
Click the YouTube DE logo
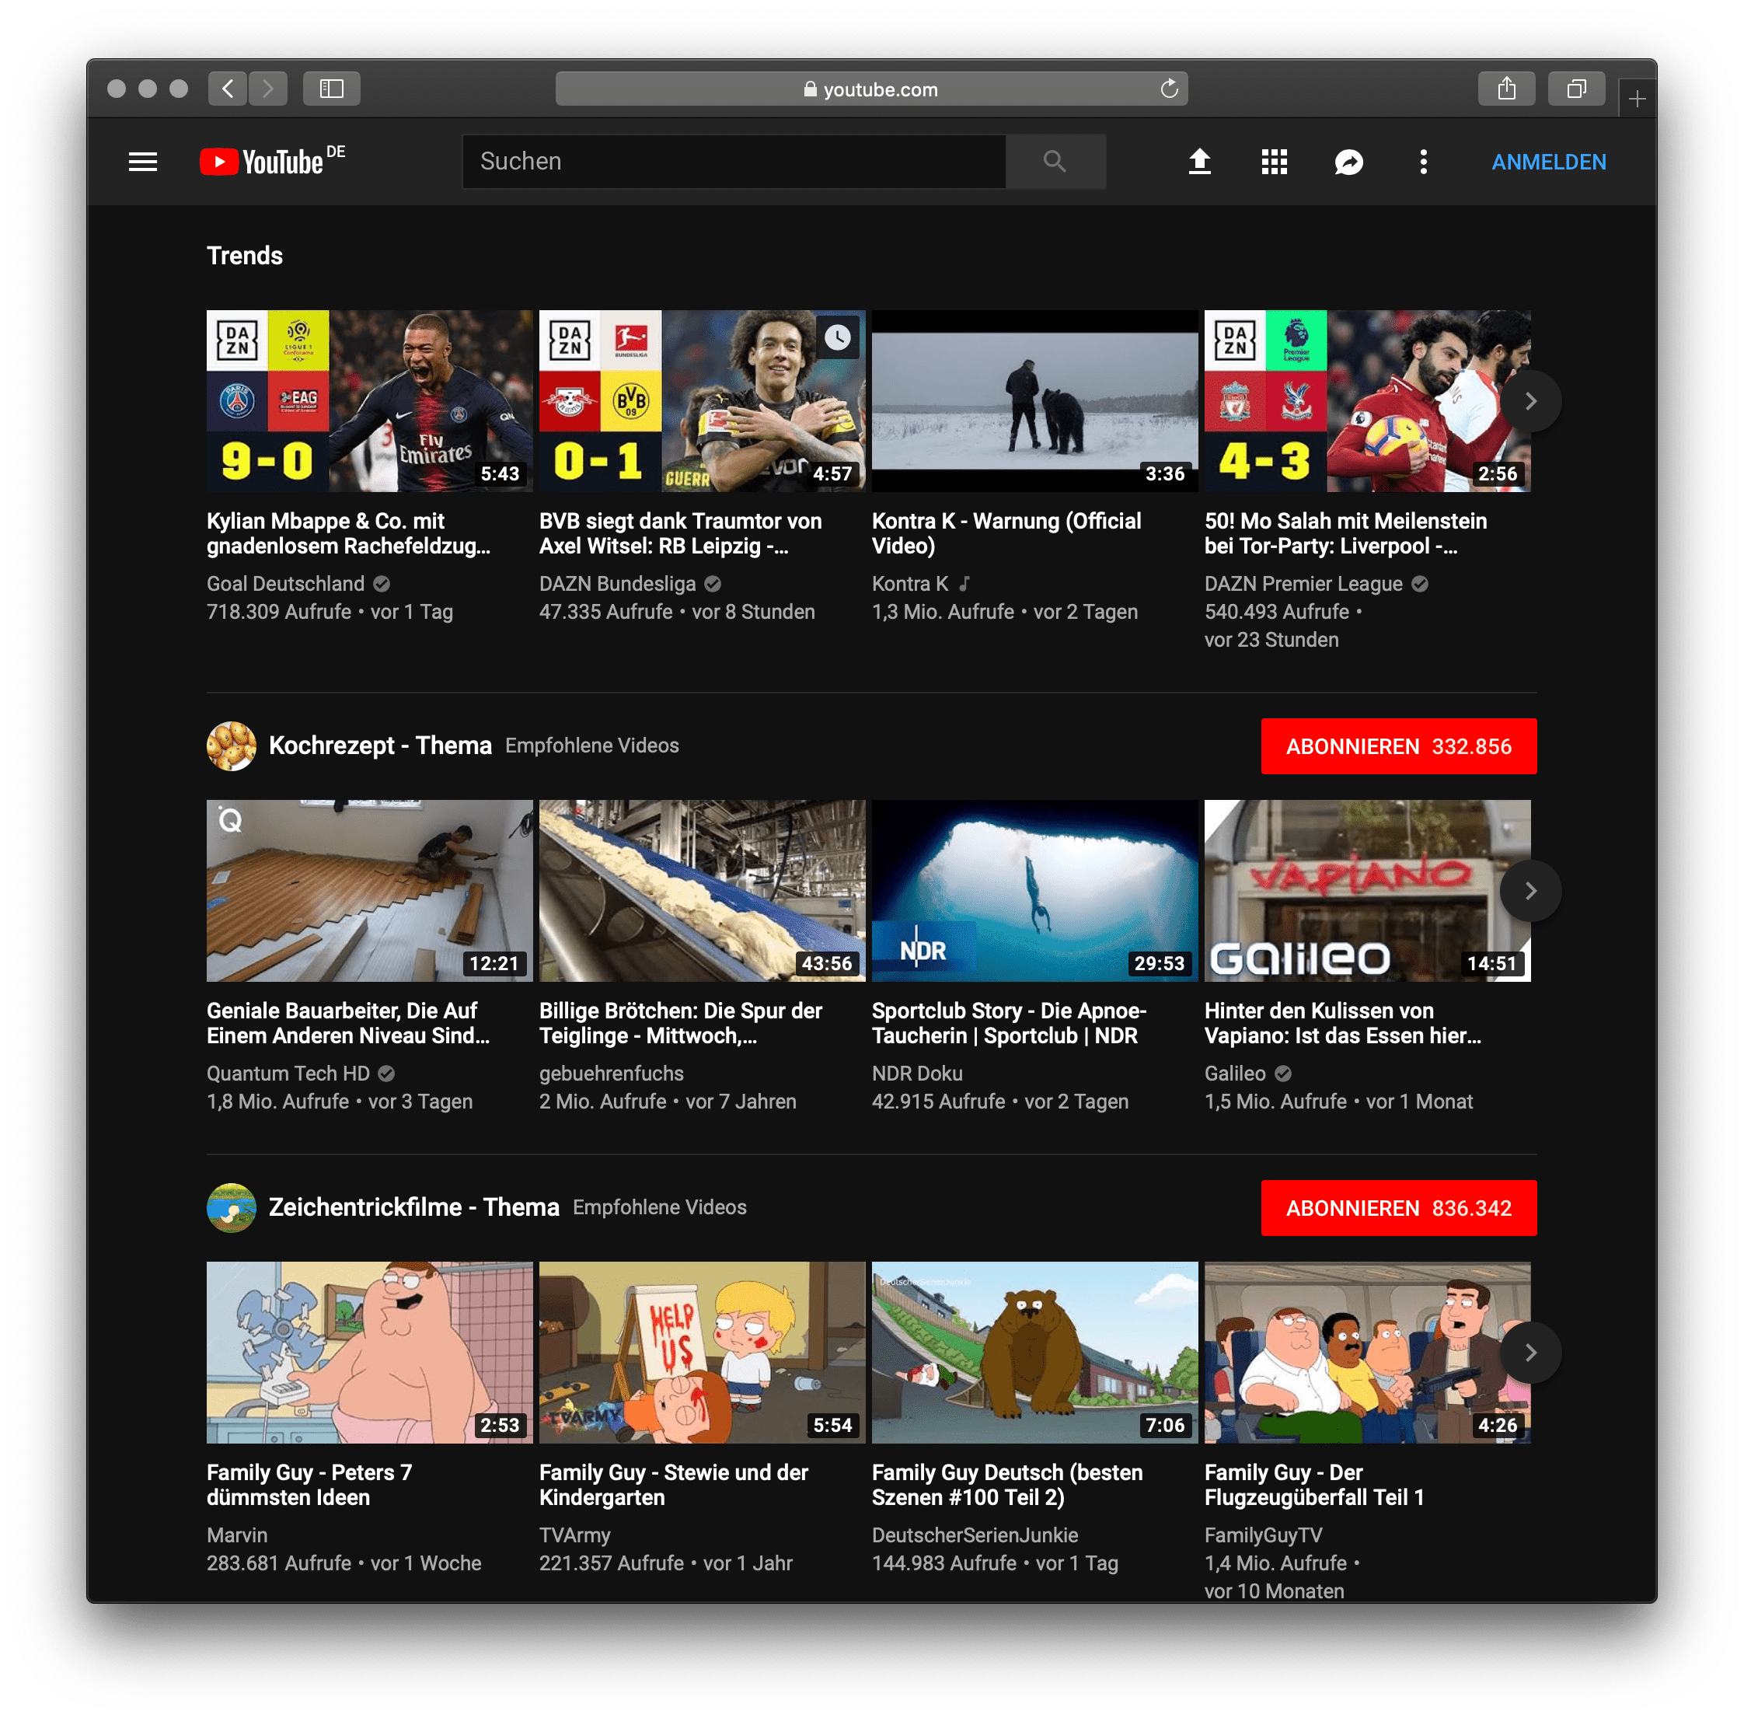click(x=271, y=161)
